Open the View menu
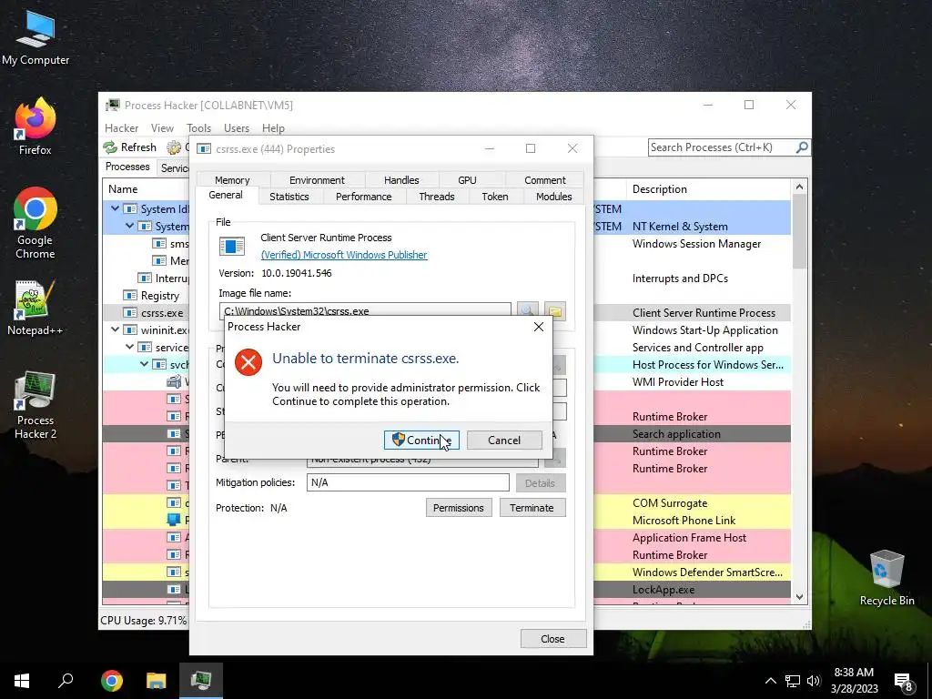The width and height of the screenshot is (932, 699). [162, 128]
